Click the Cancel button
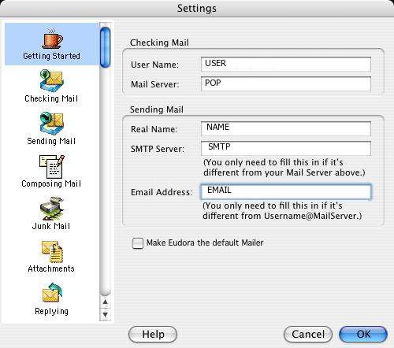Screen dimensions: 394x348 click(x=308, y=334)
